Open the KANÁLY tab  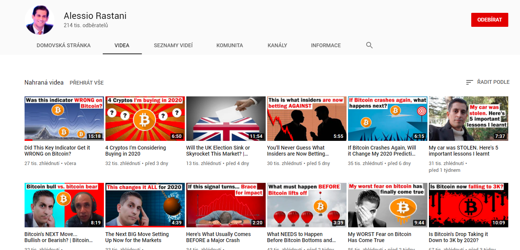tap(277, 45)
